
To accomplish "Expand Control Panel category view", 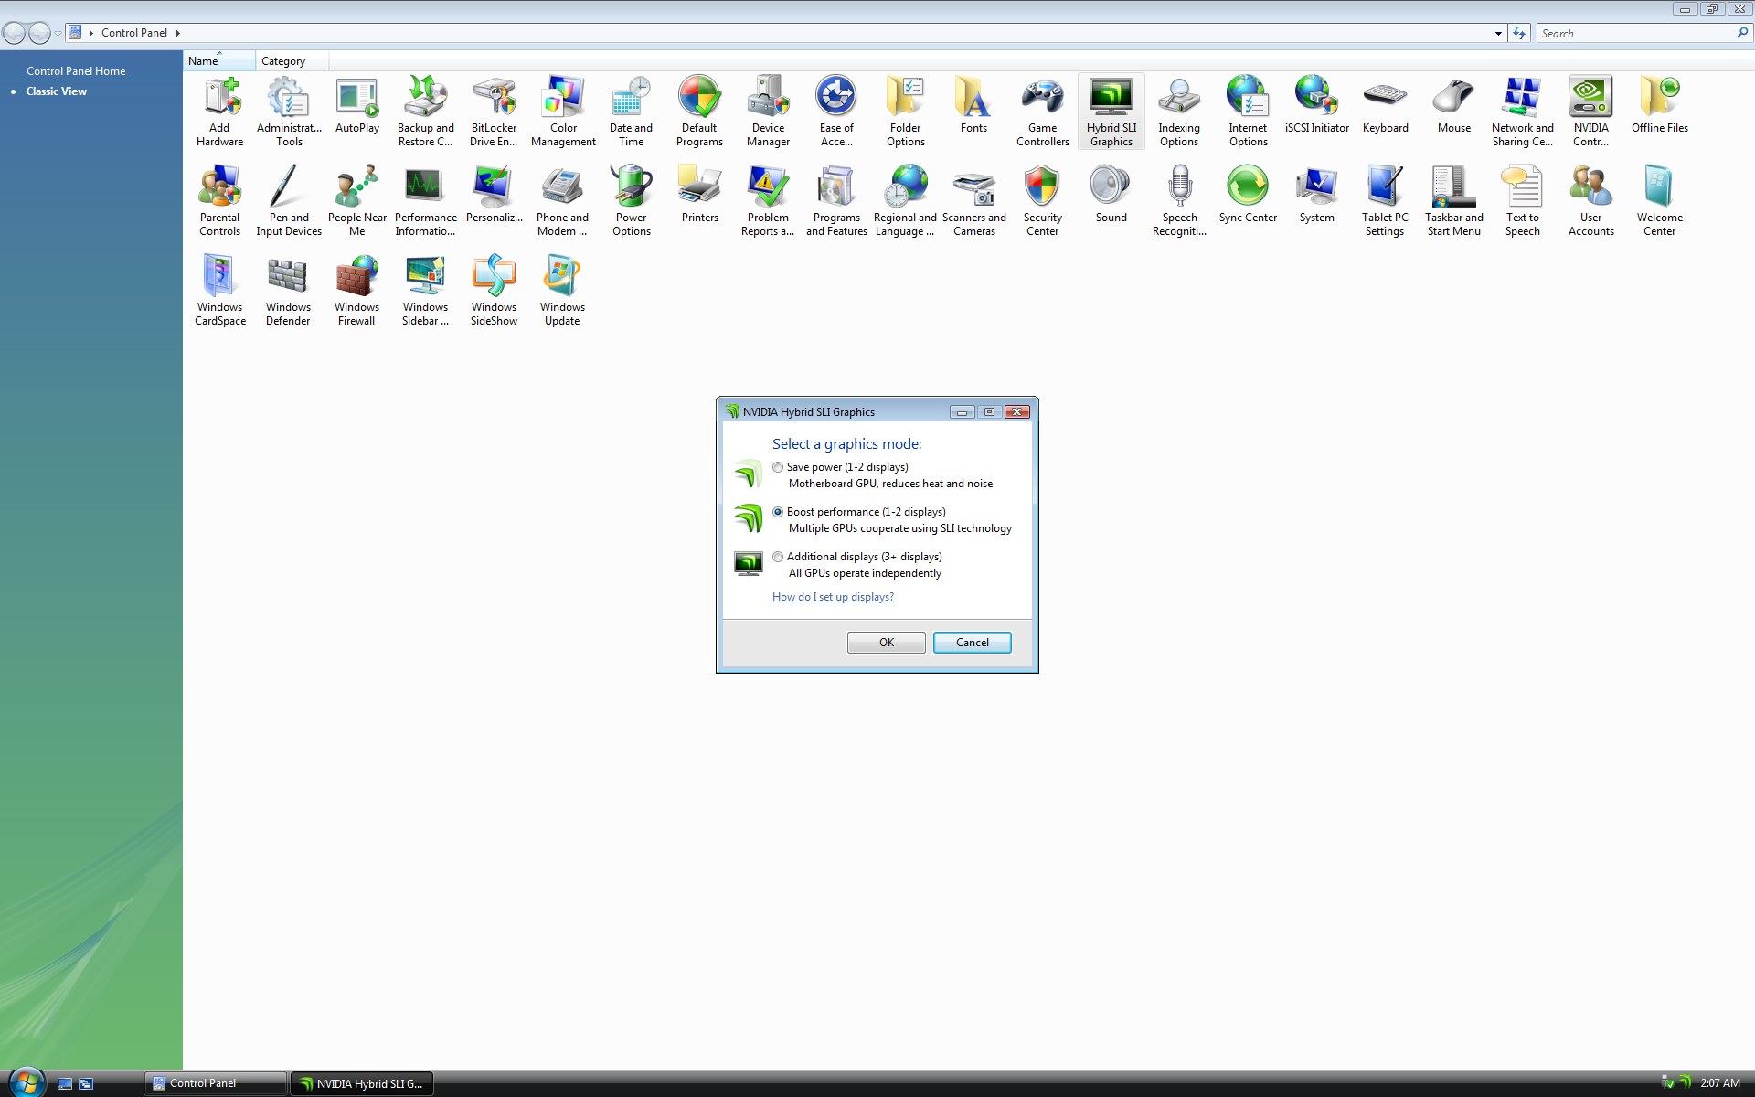I will [x=282, y=60].
